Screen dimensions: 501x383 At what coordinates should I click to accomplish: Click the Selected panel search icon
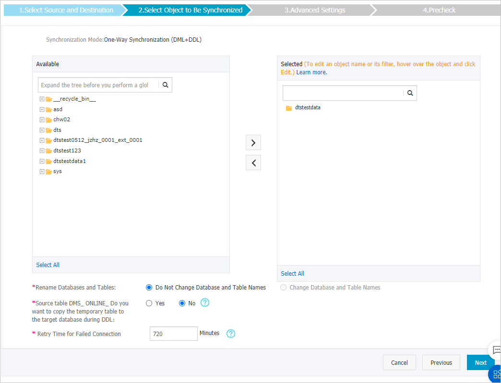410,93
